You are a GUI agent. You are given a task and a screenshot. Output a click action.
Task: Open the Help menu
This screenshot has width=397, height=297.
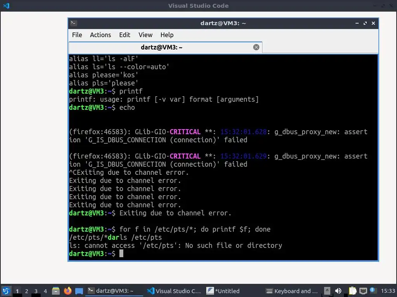pos(167,35)
